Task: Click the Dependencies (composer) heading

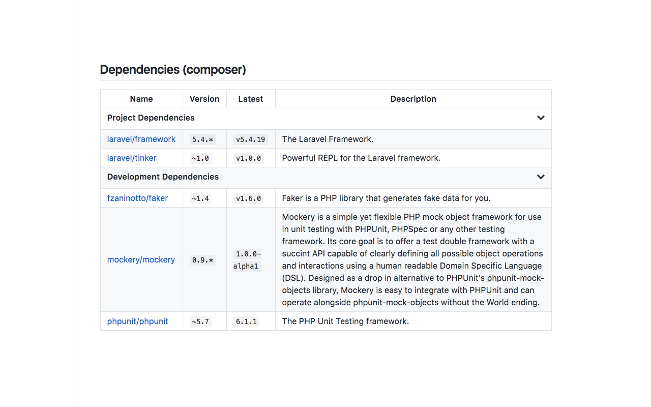Action: click(x=173, y=70)
